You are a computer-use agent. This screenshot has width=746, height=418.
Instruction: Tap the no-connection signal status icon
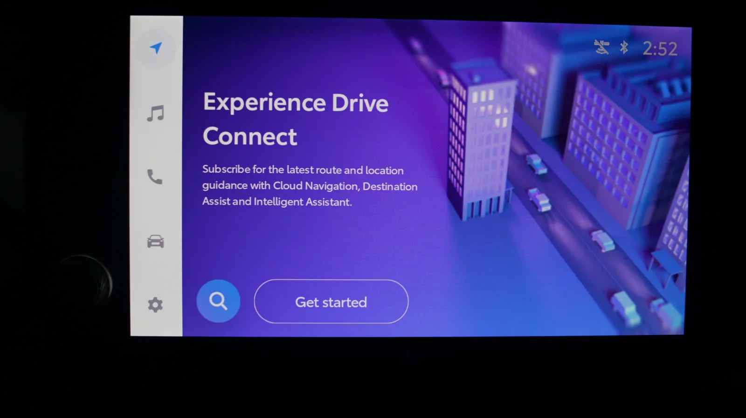coord(601,47)
